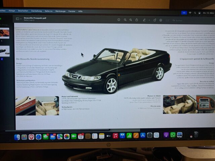Open the Darstellung menu
Viewport: 215px width, 161px height.
coord(36,11)
